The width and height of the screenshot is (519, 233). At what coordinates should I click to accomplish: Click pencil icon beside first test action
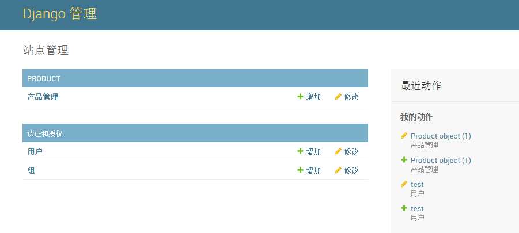coord(404,184)
